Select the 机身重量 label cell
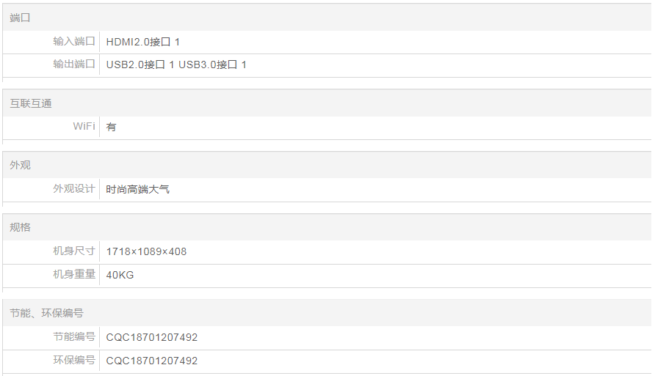Viewport: 655px width, 376px height. pos(51,275)
